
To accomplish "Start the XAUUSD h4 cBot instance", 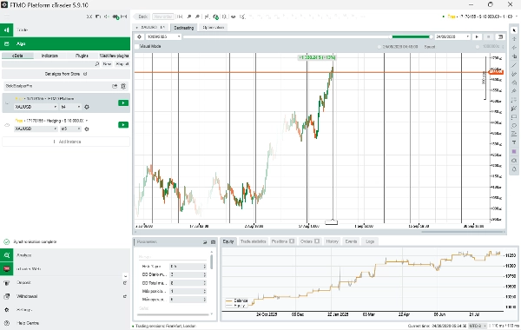I will pyautogui.click(x=123, y=103).
